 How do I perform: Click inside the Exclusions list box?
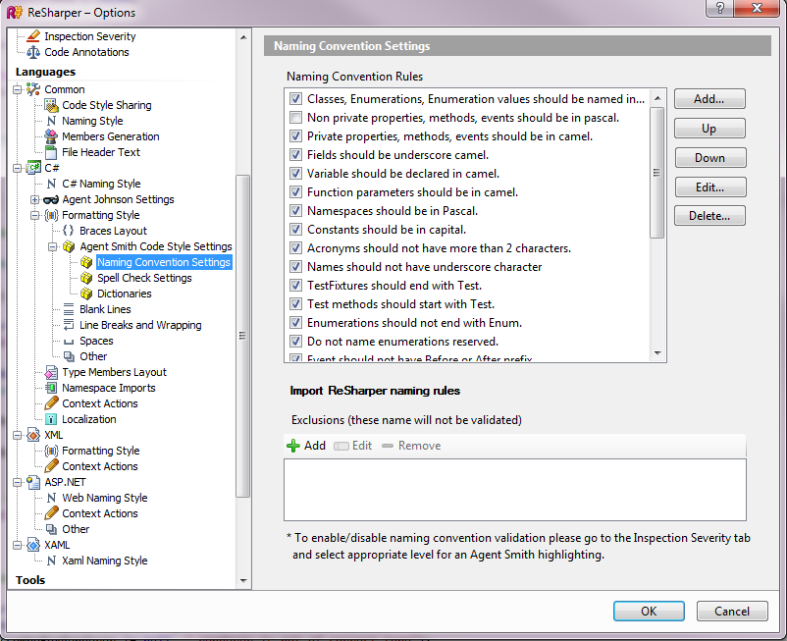coord(515,490)
